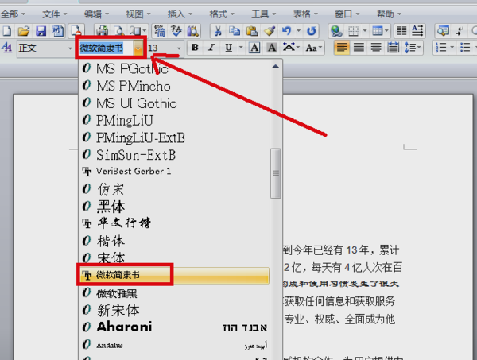Click the character border A icon
477x360 pixels.
(254, 48)
